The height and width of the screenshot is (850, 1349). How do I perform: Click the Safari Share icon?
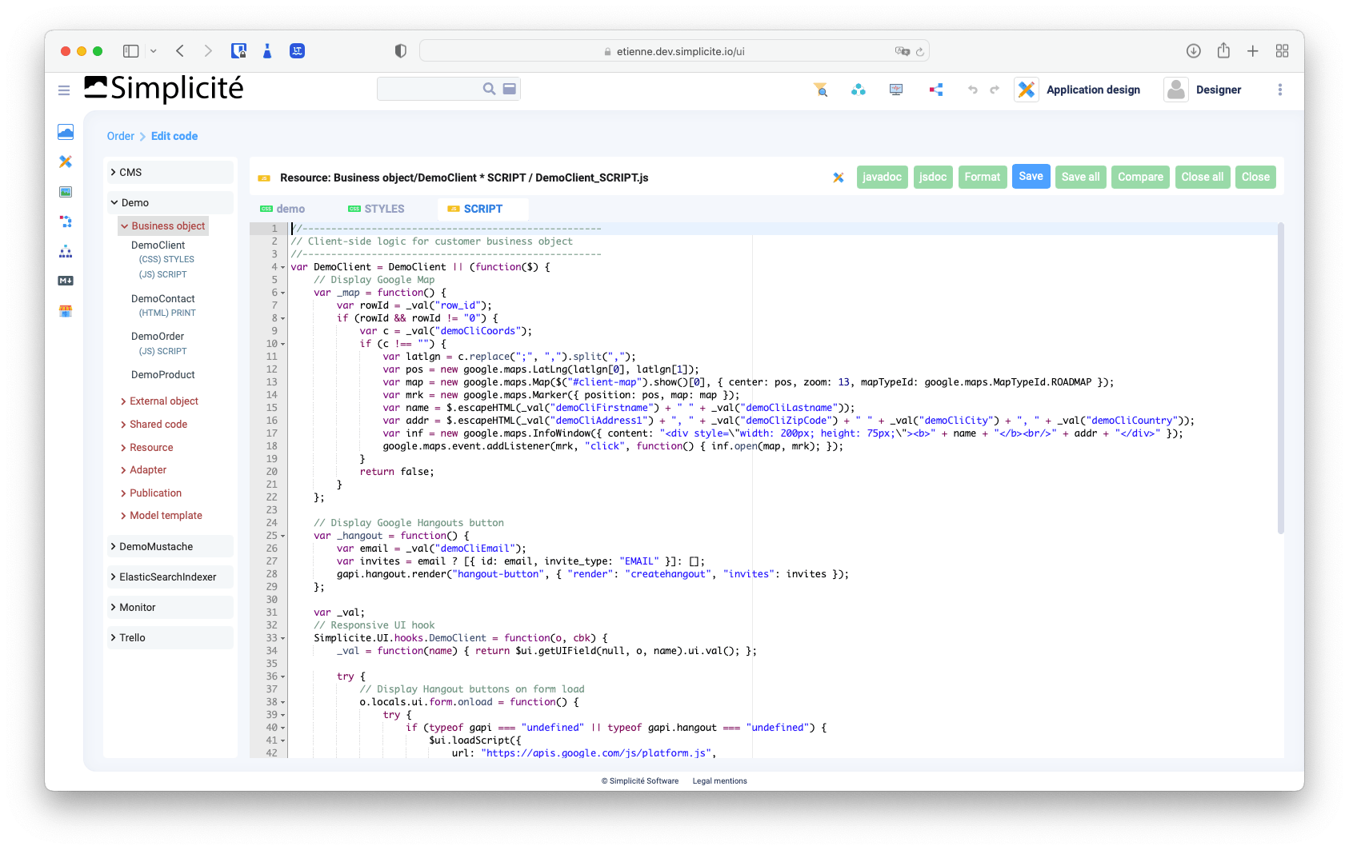(x=1223, y=50)
